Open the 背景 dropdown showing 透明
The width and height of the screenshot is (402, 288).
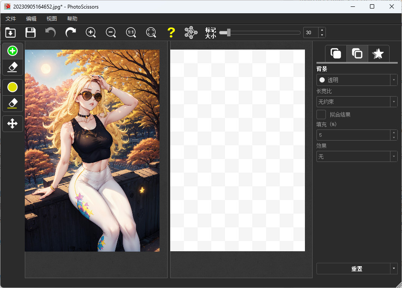tap(357, 80)
